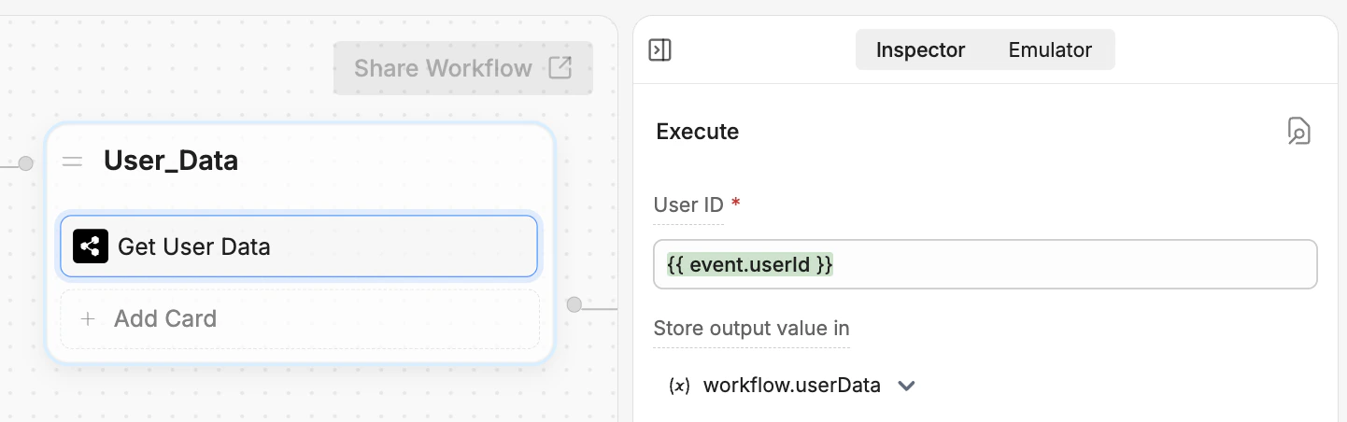The image size is (1347, 422).
Task: Add a card to User_Data node
Action: point(300,318)
